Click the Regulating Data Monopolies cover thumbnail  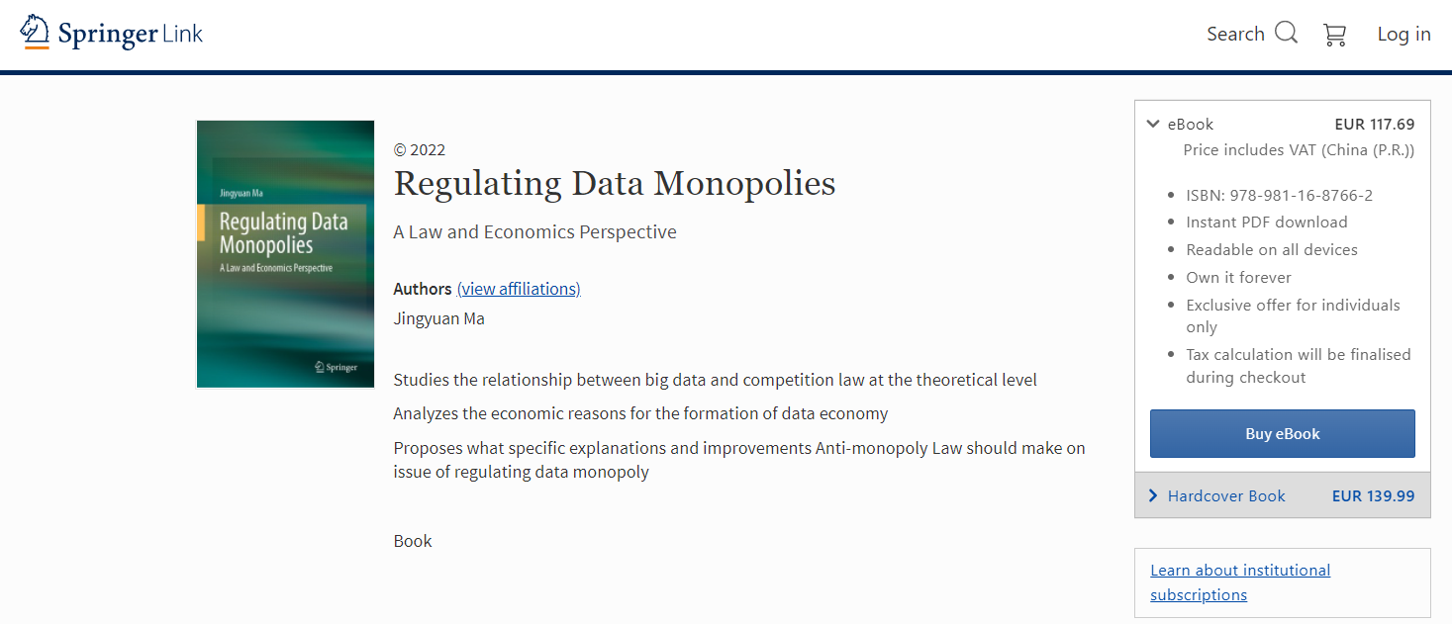pyautogui.click(x=285, y=254)
